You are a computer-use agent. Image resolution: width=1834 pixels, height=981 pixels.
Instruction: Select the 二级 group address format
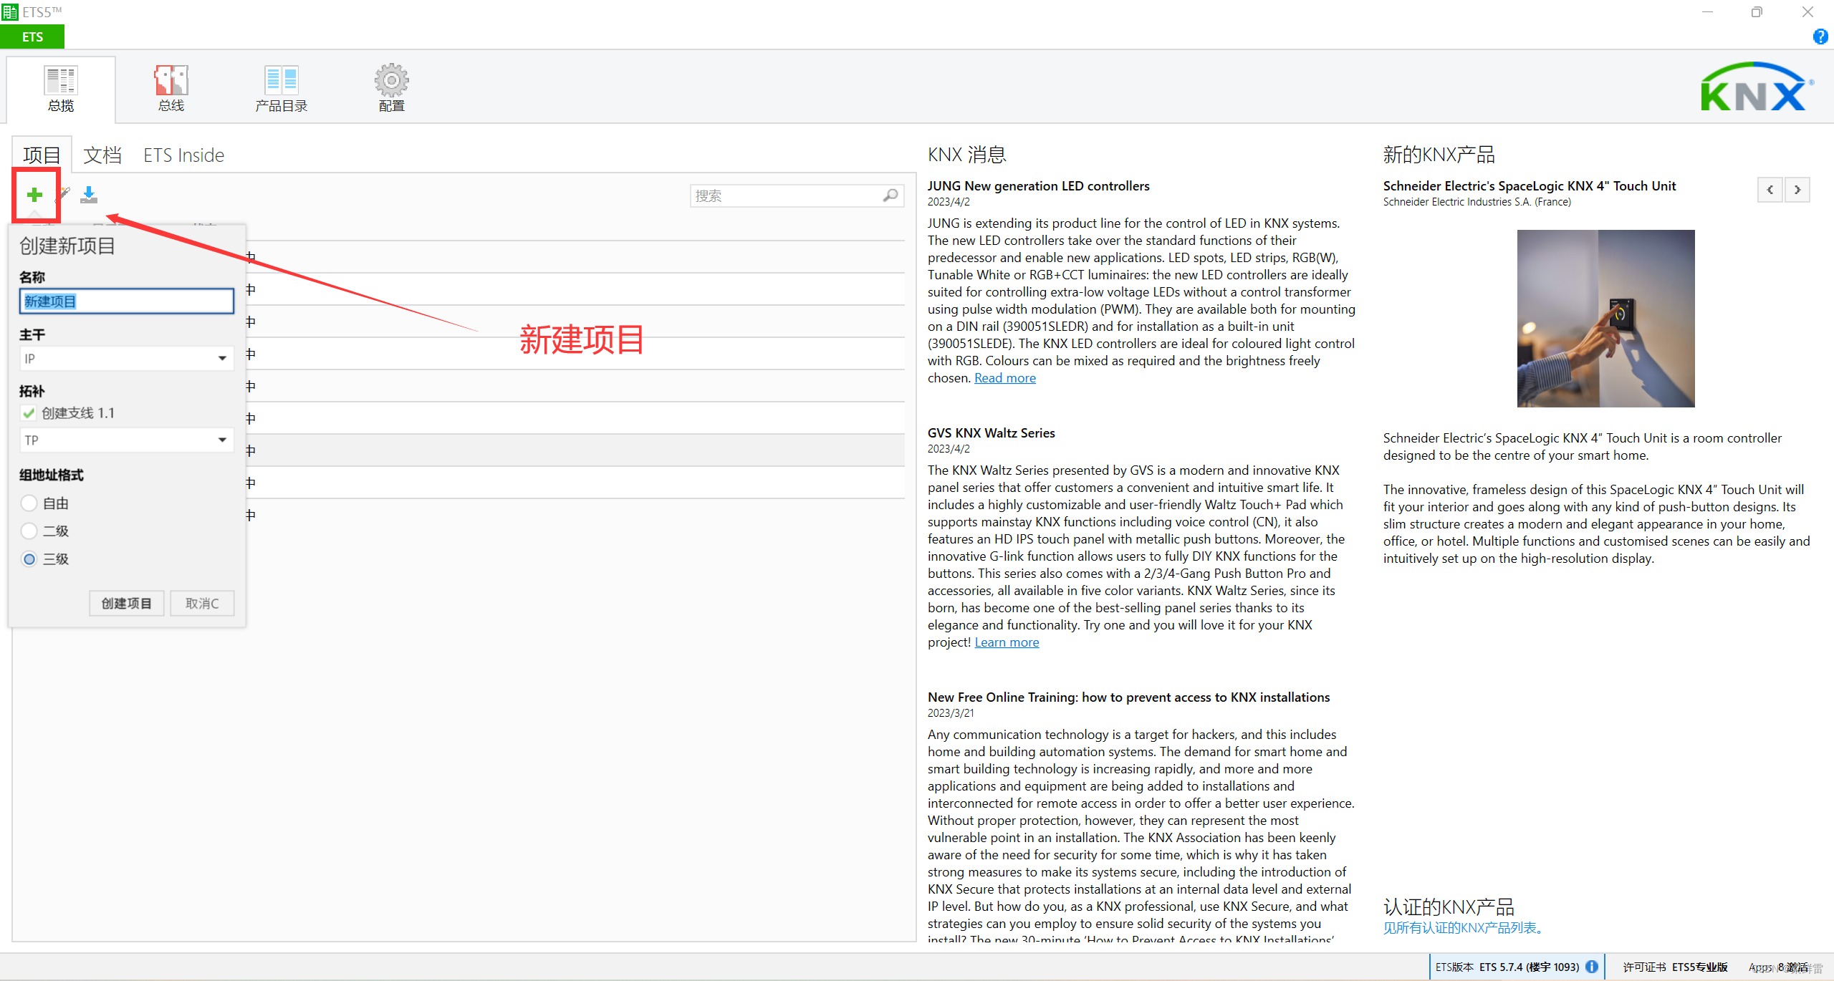point(29,531)
